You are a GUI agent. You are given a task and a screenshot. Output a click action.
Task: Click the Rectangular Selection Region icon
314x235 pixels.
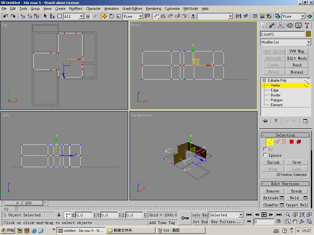[59, 16]
